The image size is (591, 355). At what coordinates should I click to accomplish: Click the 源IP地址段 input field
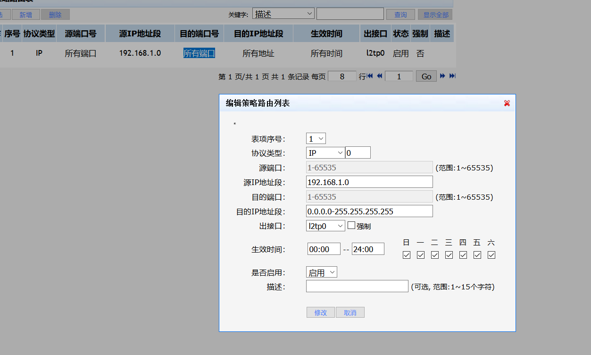pos(369,182)
